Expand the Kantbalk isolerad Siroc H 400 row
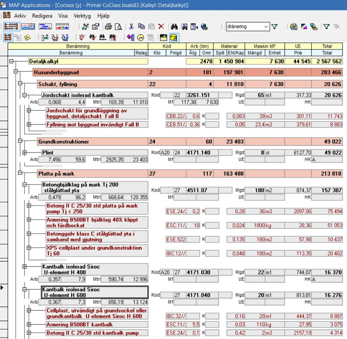The height and width of the screenshot is (339, 347). pyautogui.click(x=25, y=267)
